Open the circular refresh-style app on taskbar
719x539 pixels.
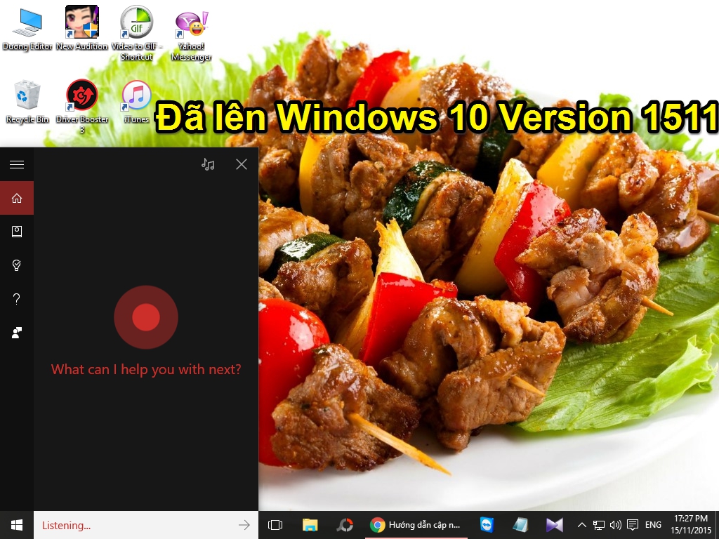click(x=345, y=525)
